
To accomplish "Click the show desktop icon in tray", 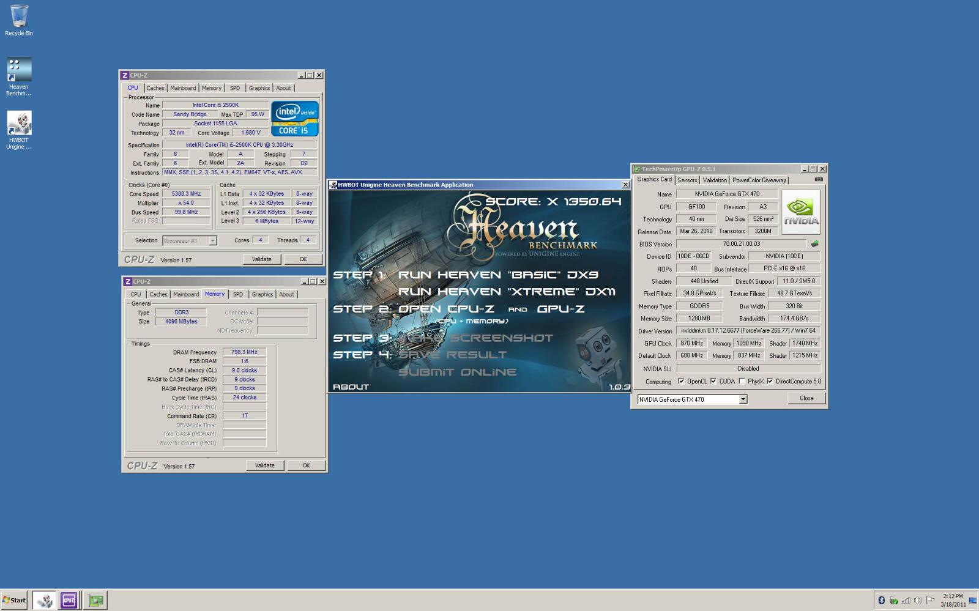I will tap(973, 600).
